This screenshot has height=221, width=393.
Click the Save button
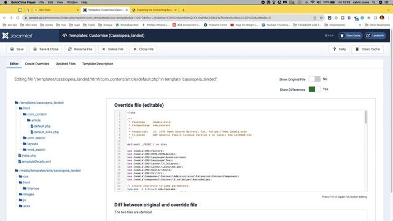click(17, 49)
